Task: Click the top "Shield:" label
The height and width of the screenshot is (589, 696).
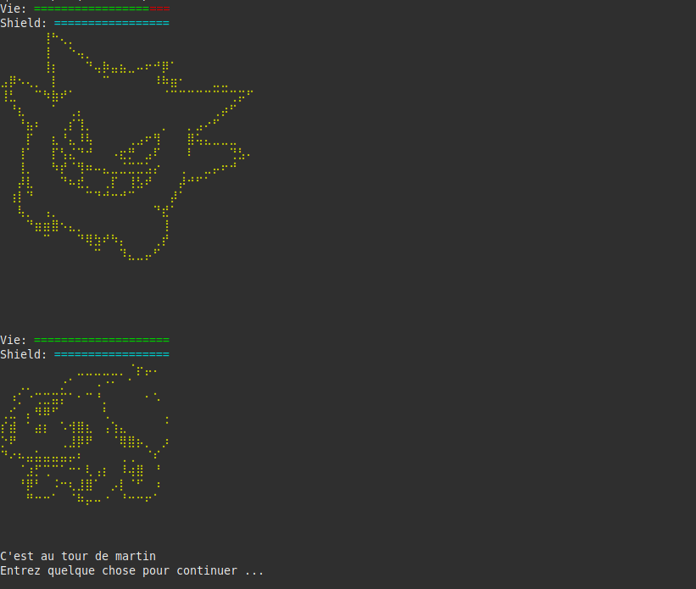Action: click(x=24, y=23)
